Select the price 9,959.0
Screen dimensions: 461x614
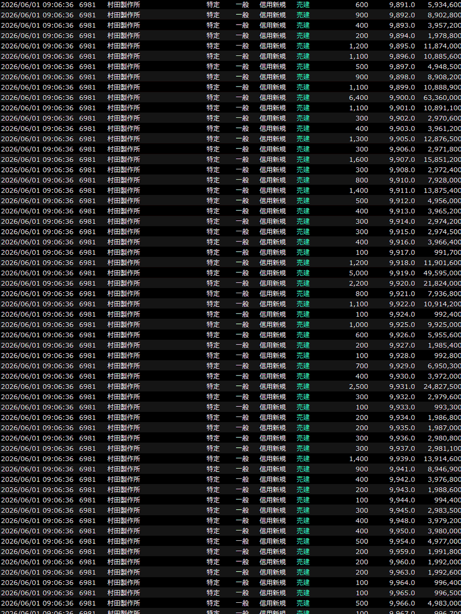pyautogui.click(x=402, y=552)
